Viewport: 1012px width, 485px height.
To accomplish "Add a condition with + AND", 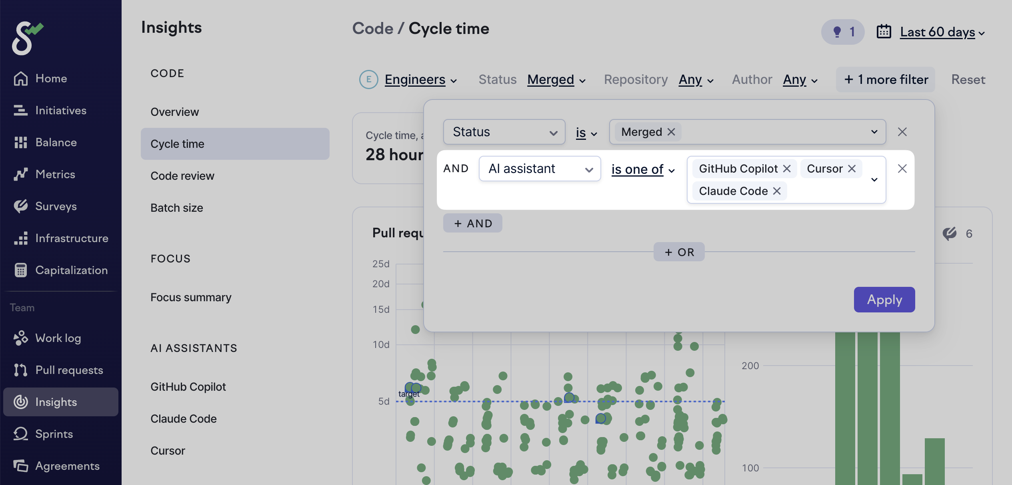I will click(472, 223).
